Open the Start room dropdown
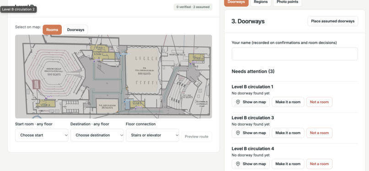Image resolution: width=369 pixels, height=171 pixels. [42, 135]
